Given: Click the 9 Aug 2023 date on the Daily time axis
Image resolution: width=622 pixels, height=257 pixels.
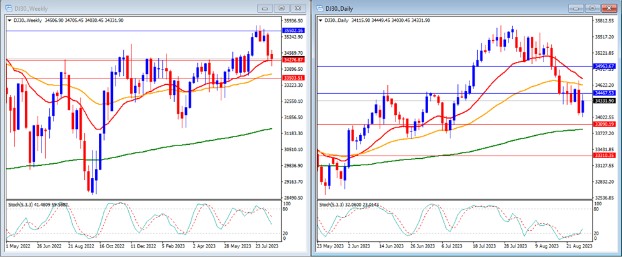Looking at the screenshot, I should [x=547, y=246].
